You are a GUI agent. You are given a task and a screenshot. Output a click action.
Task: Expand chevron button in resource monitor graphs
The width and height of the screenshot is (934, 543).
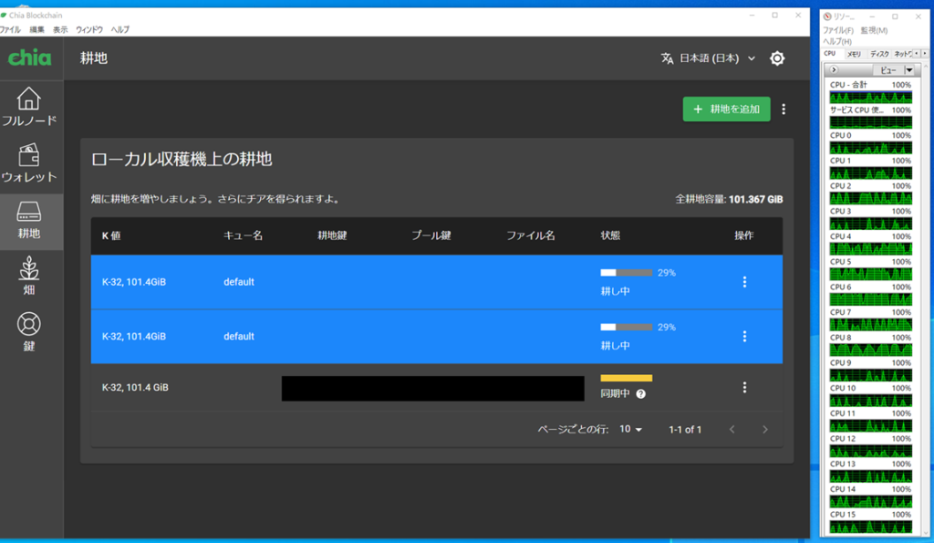tap(834, 70)
